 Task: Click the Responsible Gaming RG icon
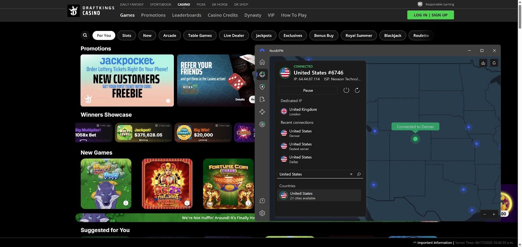pos(420,4)
